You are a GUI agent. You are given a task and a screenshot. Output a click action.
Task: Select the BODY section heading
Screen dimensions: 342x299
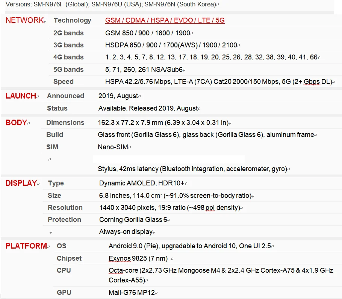pyautogui.click(x=16, y=123)
